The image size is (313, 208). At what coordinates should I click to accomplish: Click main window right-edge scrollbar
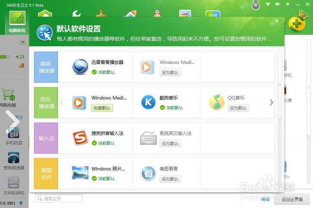[308, 88]
